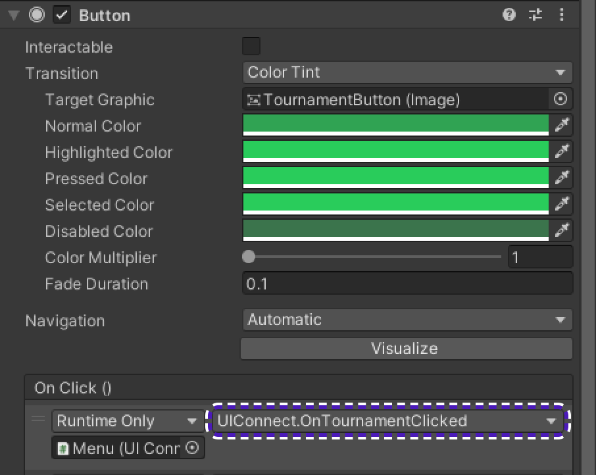Click the Disabled Color eyedropper
This screenshot has height=475, width=596.
562,230
